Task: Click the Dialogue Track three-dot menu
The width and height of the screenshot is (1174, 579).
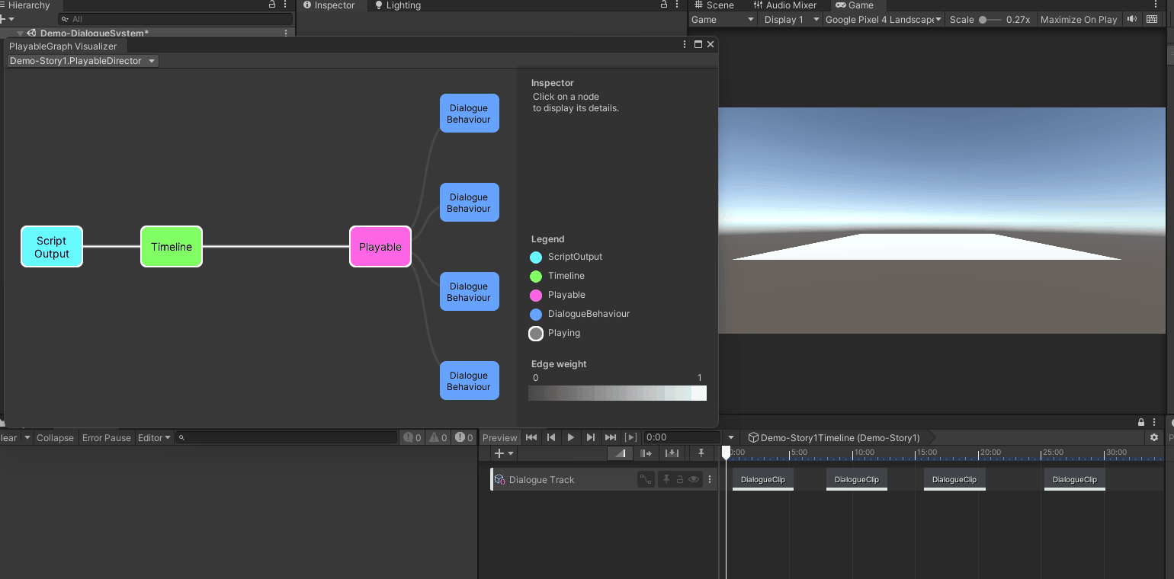Action: click(x=710, y=479)
